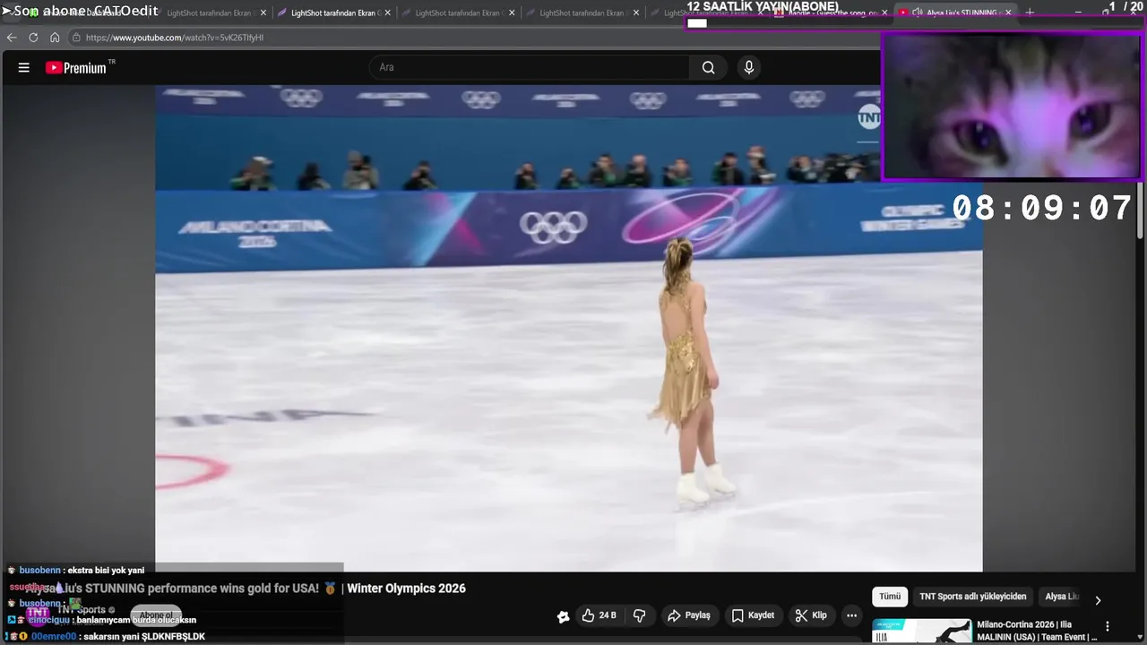
Task: Open a new browser tab with plus
Action: coord(1030,13)
